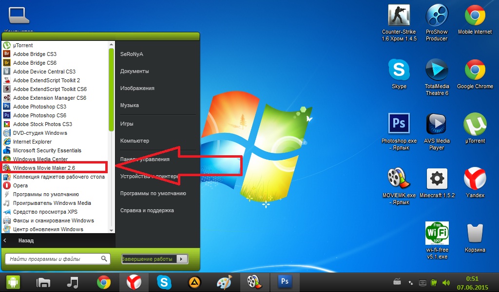This screenshot has width=499, height=292.
Task: Open the Корзина recycle bin
Action: coord(475,234)
